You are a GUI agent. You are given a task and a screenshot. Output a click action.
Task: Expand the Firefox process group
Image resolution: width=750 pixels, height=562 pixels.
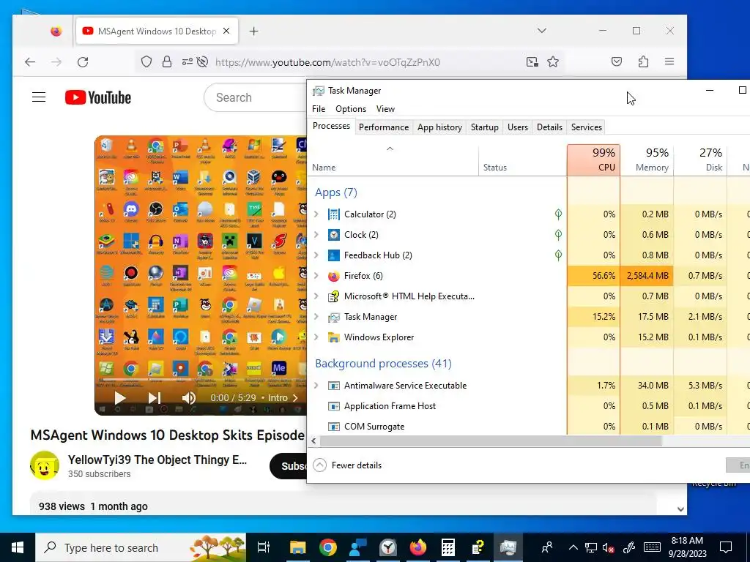(316, 276)
